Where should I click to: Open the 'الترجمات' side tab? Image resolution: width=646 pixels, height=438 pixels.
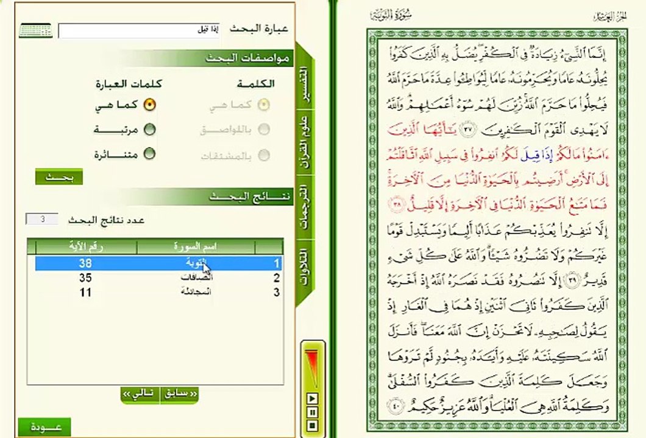click(305, 207)
